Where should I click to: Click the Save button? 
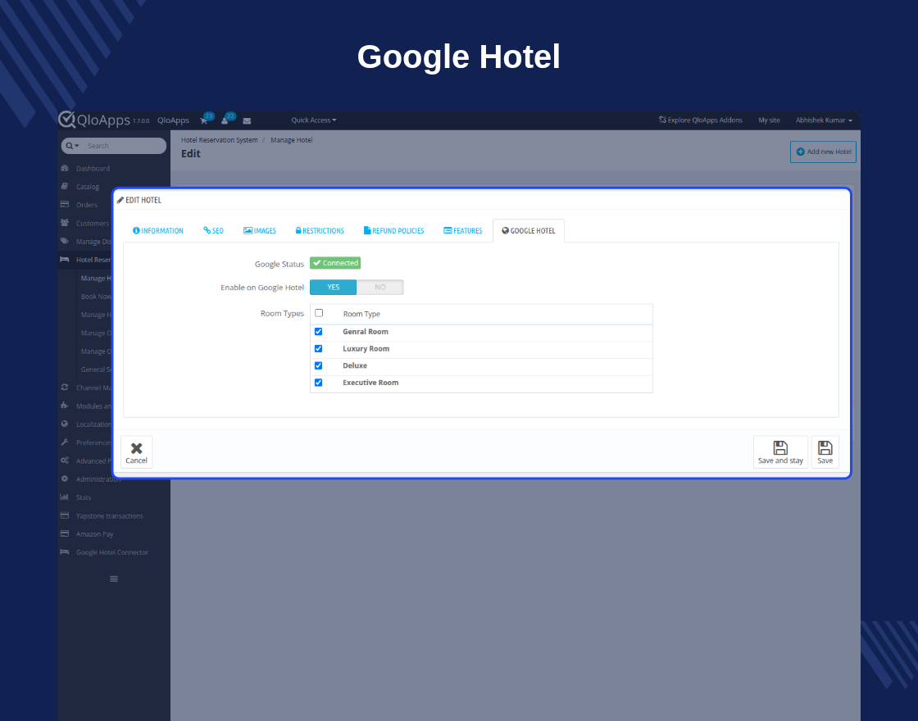825,452
